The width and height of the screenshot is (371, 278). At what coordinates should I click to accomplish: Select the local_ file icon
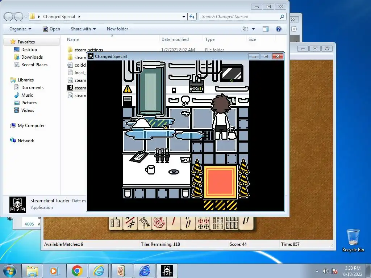pyautogui.click(x=70, y=72)
